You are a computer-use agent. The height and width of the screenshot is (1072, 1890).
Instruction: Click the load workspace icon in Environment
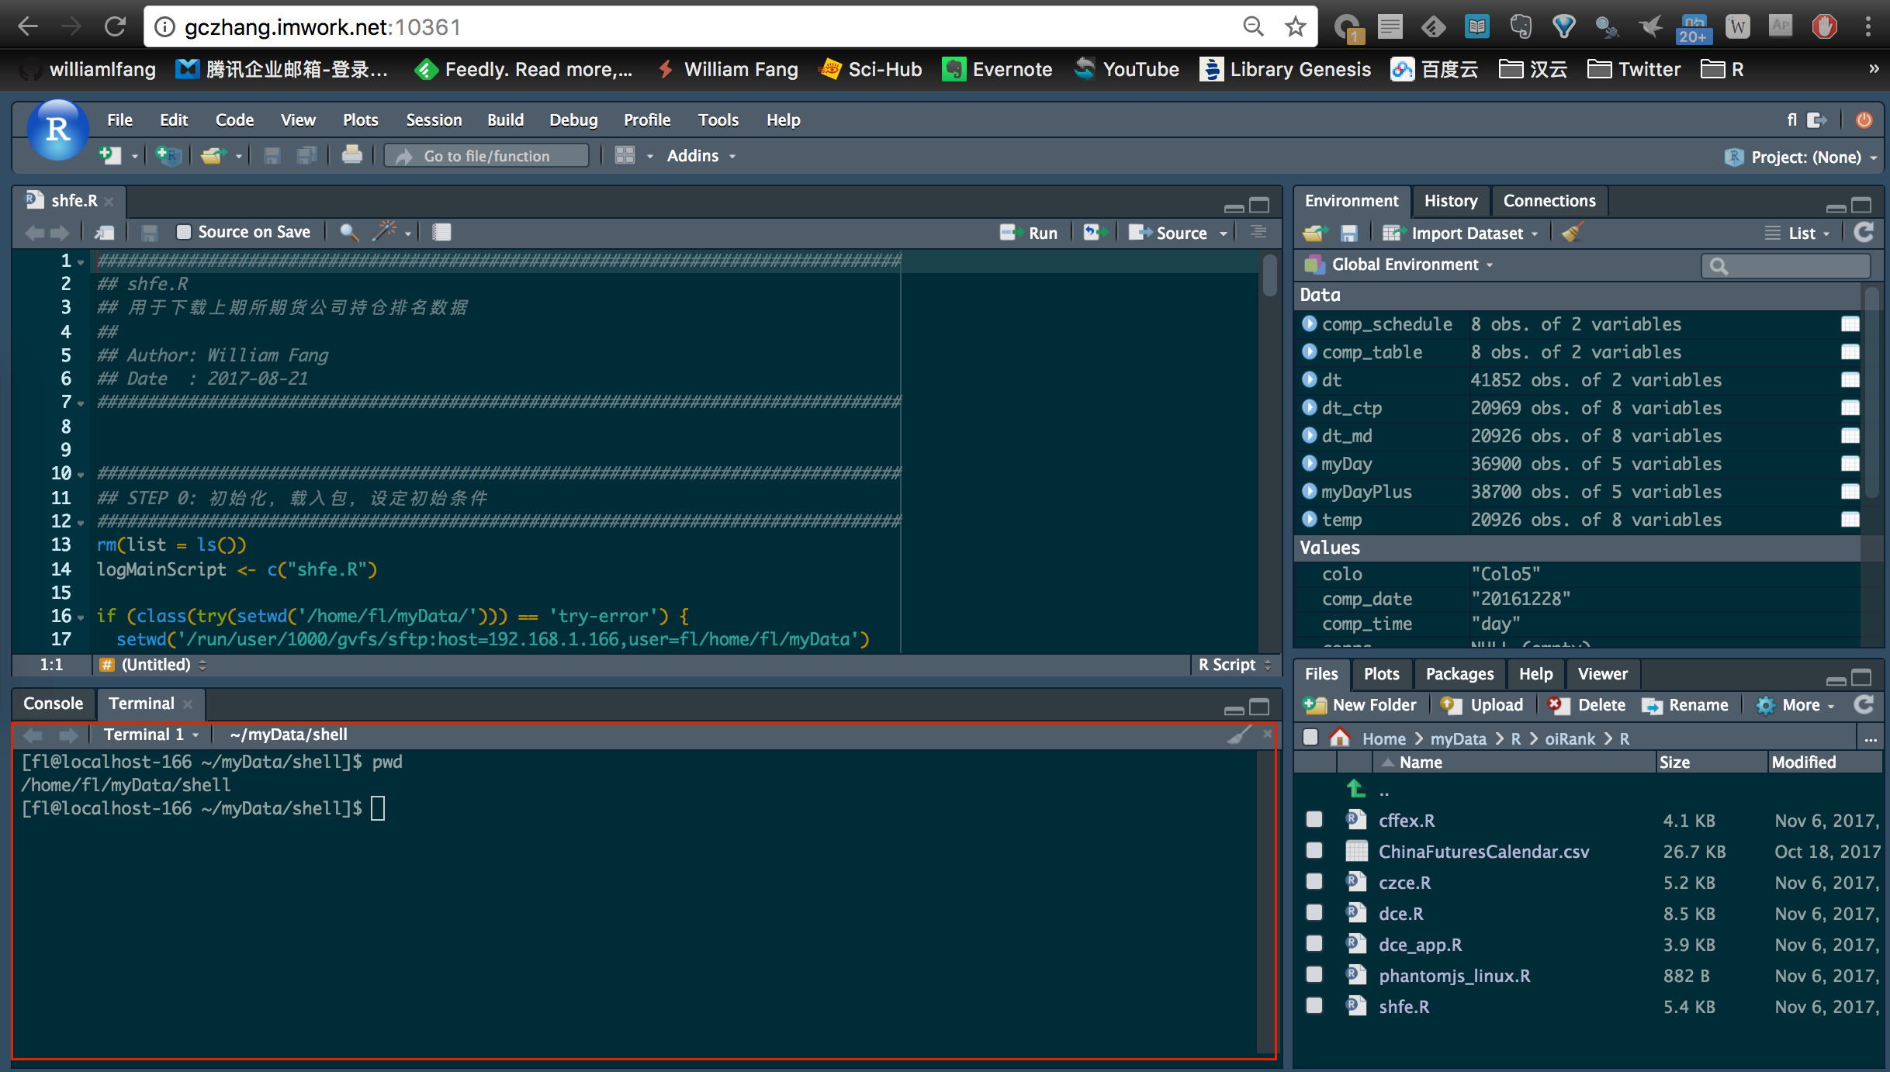(x=1315, y=233)
